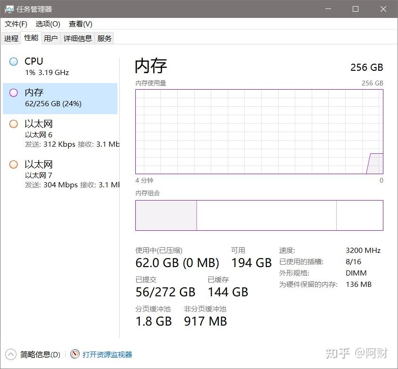
Task: Select the CPU graph icon in sidebar
Action: coord(14,61)
